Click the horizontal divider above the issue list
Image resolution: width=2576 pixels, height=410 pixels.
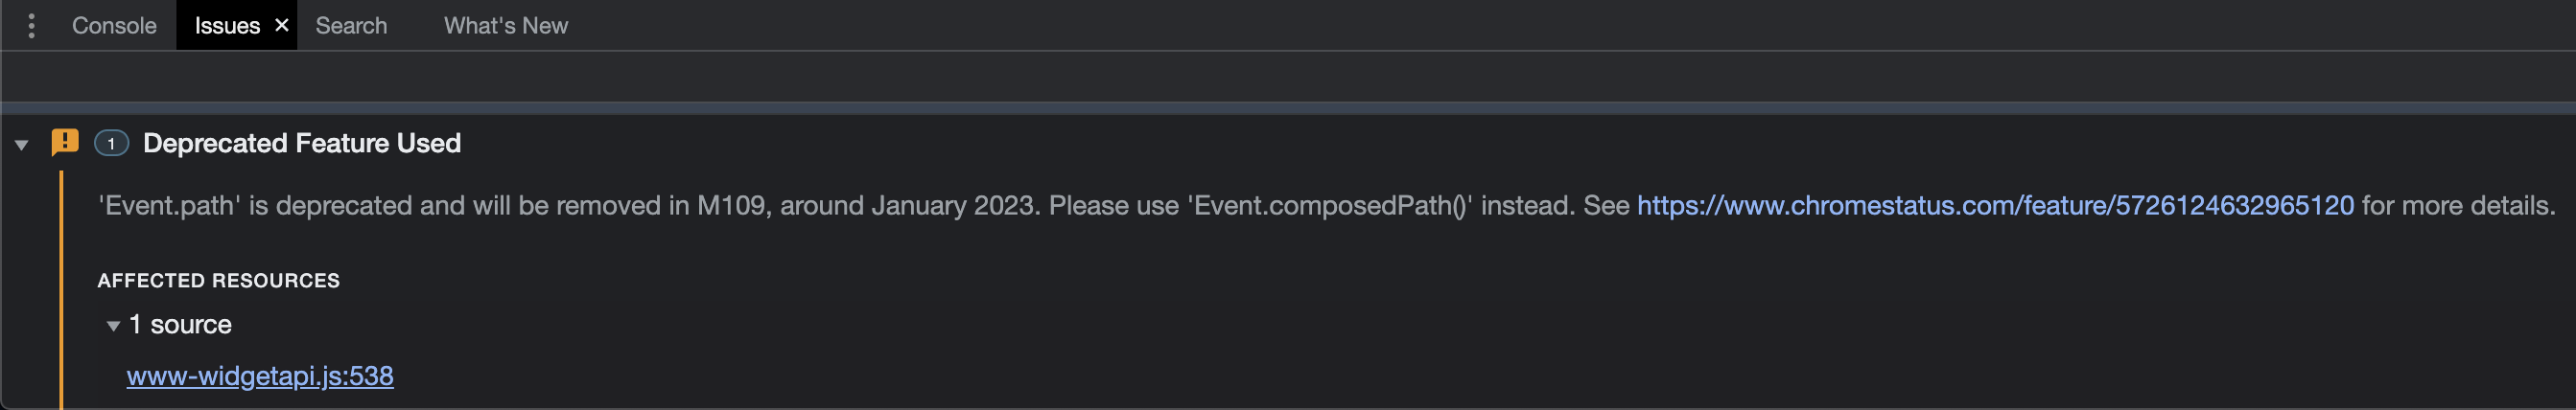1288,108
